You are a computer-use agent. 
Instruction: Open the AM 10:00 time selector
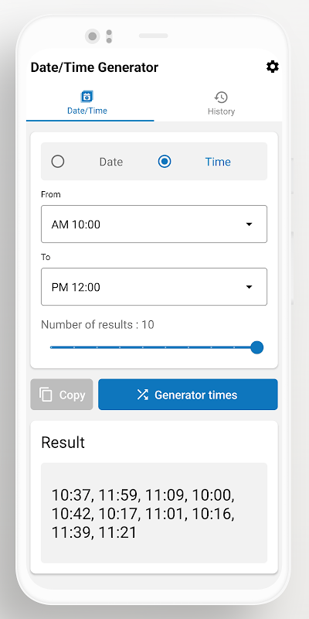click(x=154, y=224)
